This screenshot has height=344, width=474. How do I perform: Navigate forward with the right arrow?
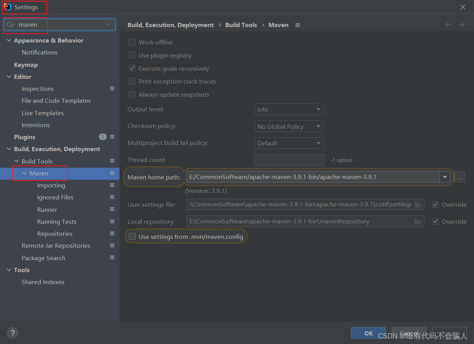click(x=461, y=25)
